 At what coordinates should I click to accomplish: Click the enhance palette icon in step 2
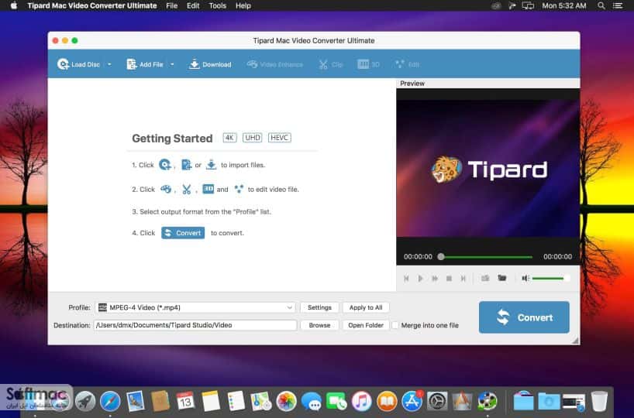point(166,189)
